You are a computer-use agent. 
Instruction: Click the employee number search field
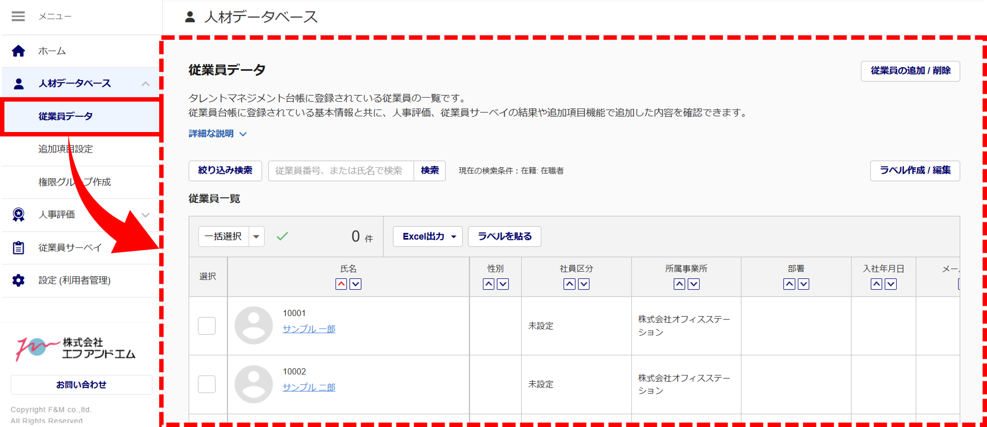[x=340, y=171]
